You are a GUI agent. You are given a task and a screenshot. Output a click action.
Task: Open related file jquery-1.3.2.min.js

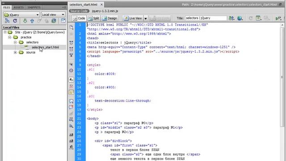pos(105,11)
